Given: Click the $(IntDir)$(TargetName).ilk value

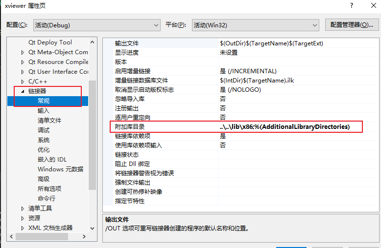Looking at the screenshot, I should click(257, 80).
